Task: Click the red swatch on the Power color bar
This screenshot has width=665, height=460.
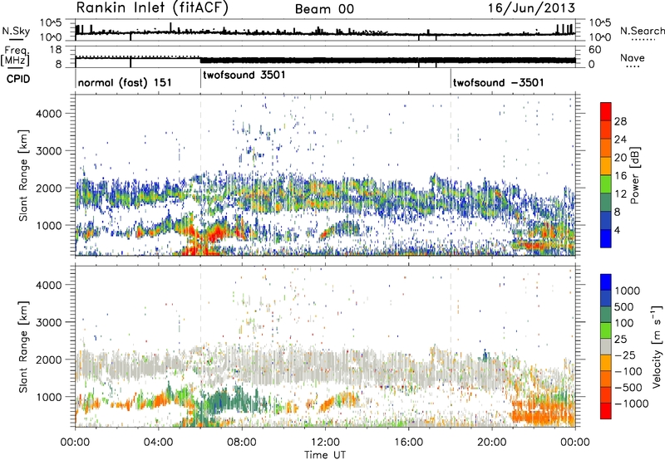Action: [x=606, y=111]
